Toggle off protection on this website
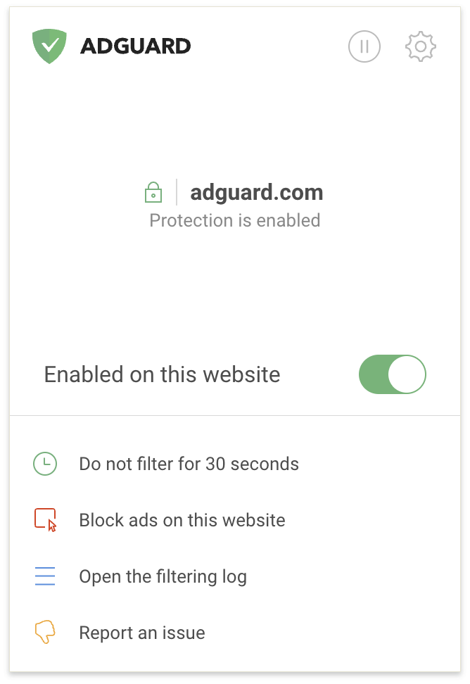Image resolution: width=470 pixels, height=684 pixels. (x=393, y=374)
